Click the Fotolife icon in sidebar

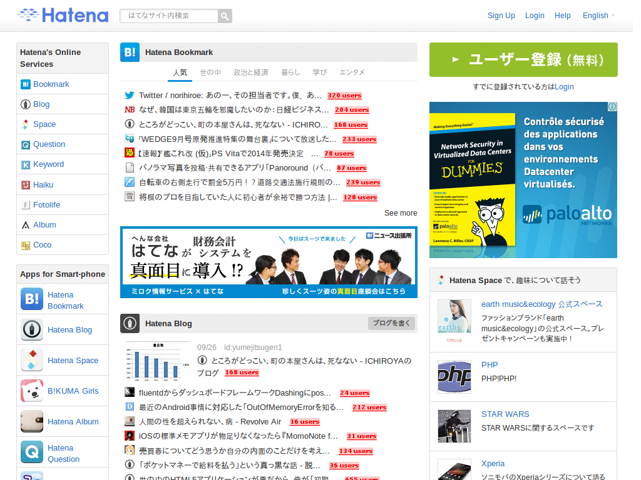coord(25,205)
